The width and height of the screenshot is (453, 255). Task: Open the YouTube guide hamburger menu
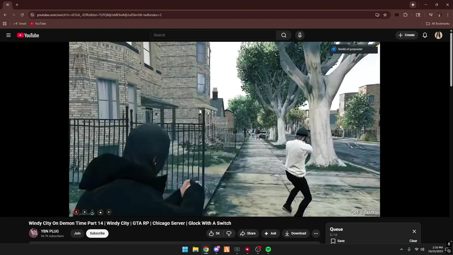pyautogui.click(x=8, y=35)
